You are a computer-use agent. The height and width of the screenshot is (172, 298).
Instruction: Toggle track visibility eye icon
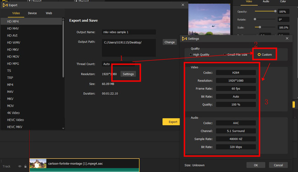tap(20, 167)
